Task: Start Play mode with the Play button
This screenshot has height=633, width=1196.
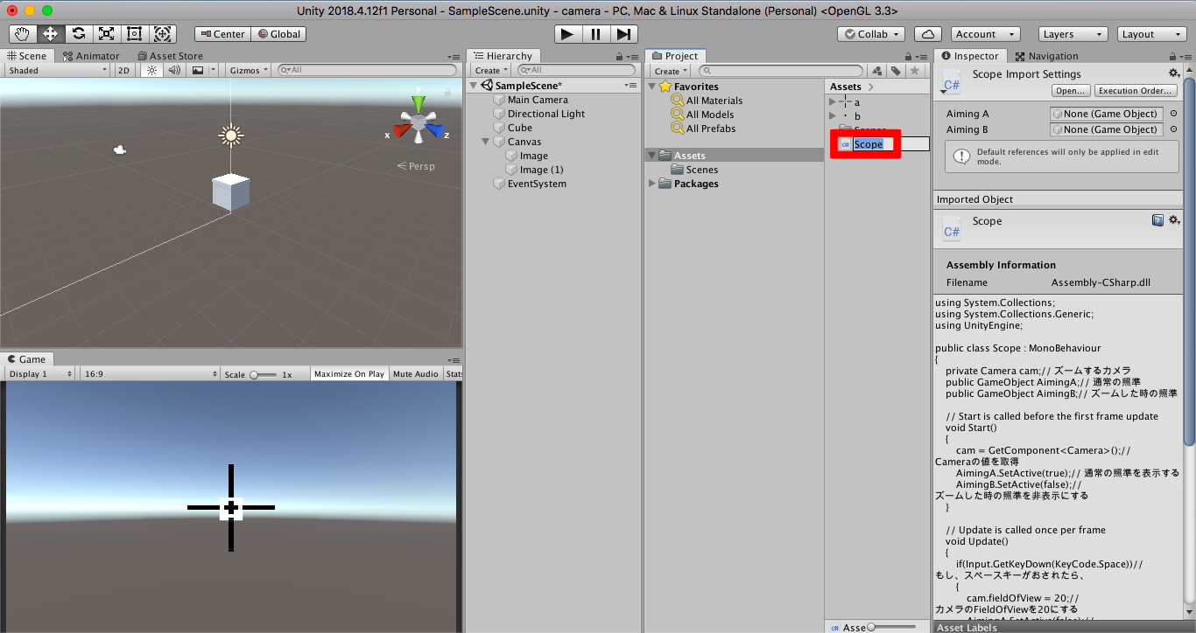Action: pyautogui.click(x=568, y=34)
